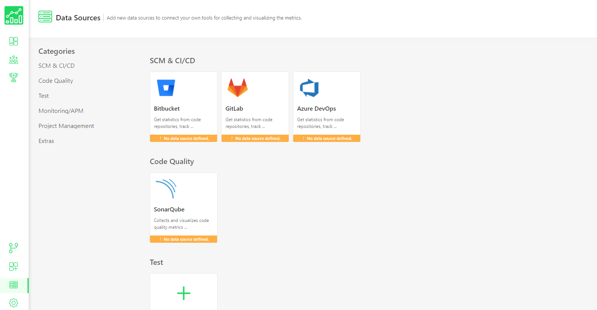Click the 'Add new data sources' subtitle text
This screenshot has height=310, width=597.
[204, 18]
